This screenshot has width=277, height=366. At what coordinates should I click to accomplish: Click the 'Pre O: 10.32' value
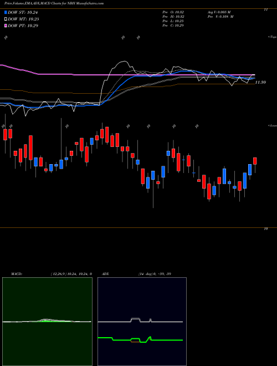point(173,12)
